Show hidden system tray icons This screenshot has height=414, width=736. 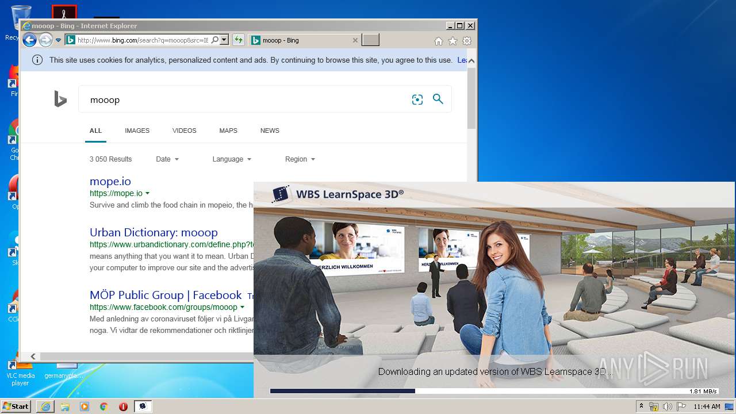point(642,407)
